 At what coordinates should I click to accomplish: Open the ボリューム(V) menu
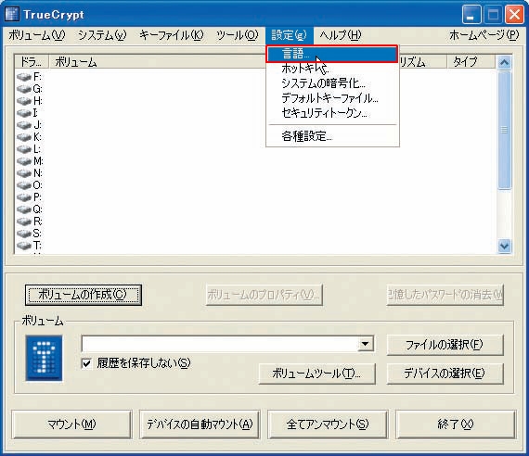pos(37,35)
